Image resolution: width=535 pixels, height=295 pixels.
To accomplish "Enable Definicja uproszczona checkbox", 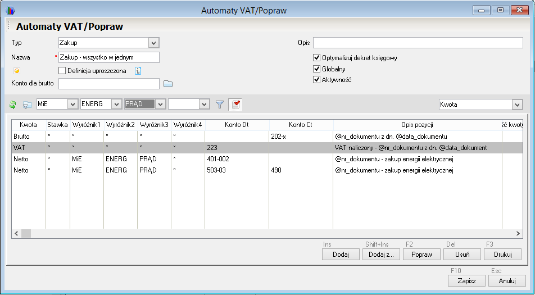I will (62, 71).
